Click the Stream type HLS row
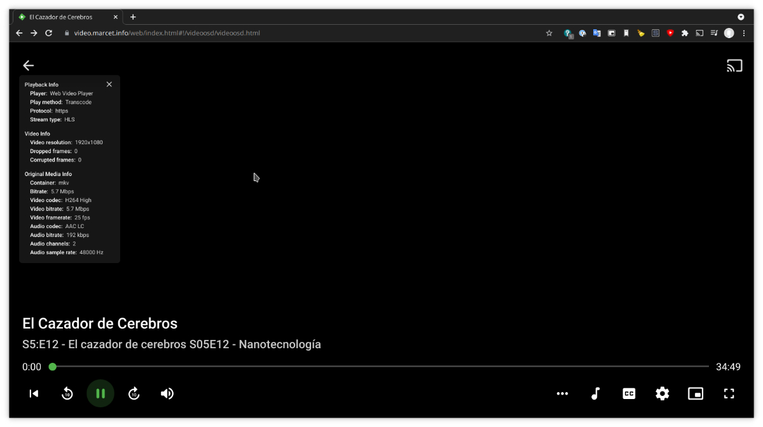The image size is (763, 427). coord(52,119)
